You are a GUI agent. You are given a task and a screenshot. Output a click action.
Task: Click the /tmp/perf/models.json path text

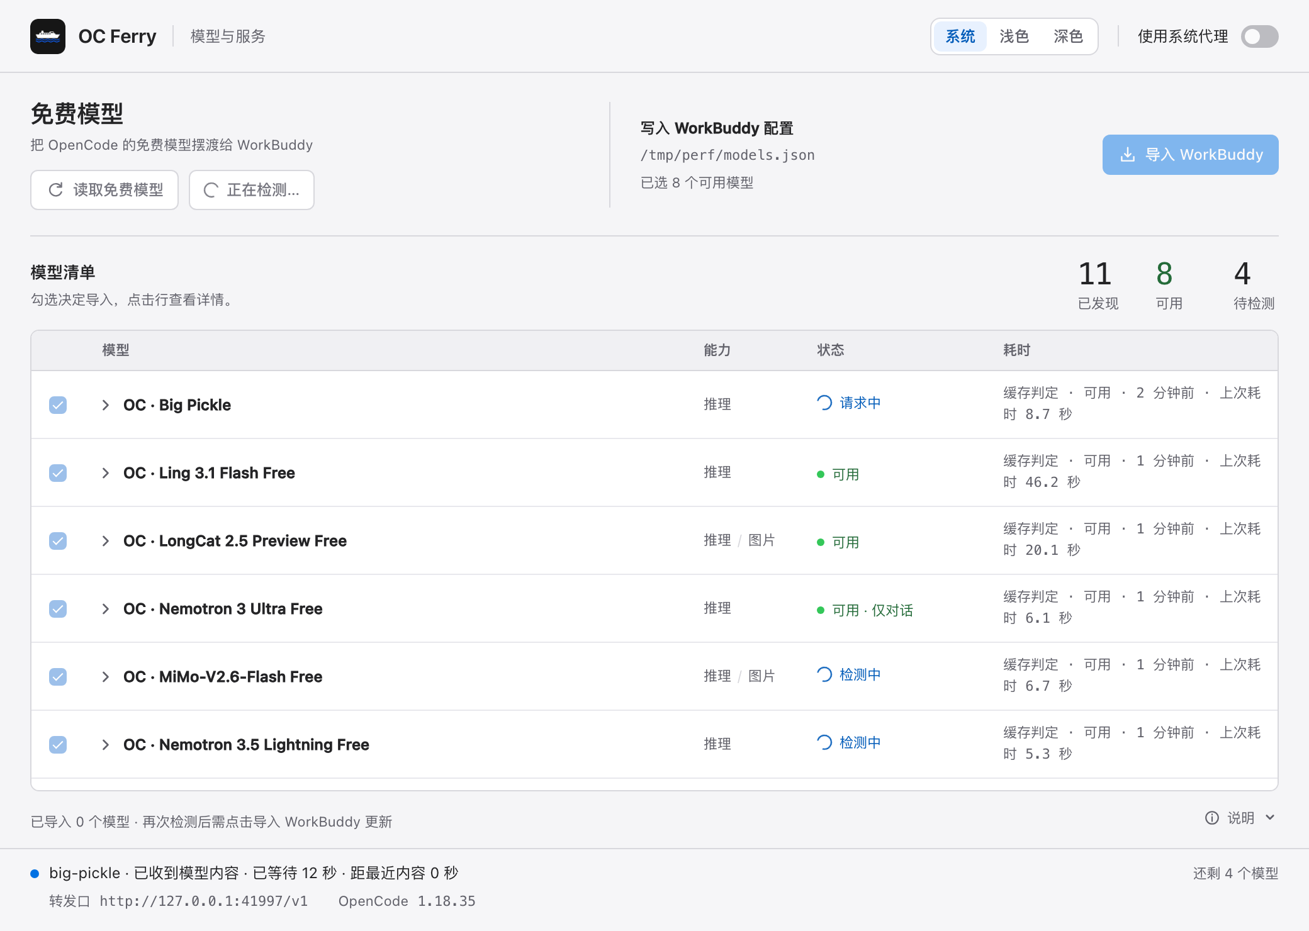tap(728, 155)
